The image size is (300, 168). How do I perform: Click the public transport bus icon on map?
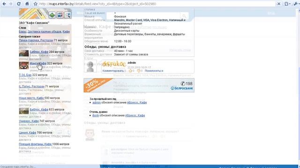coord(60,15)
